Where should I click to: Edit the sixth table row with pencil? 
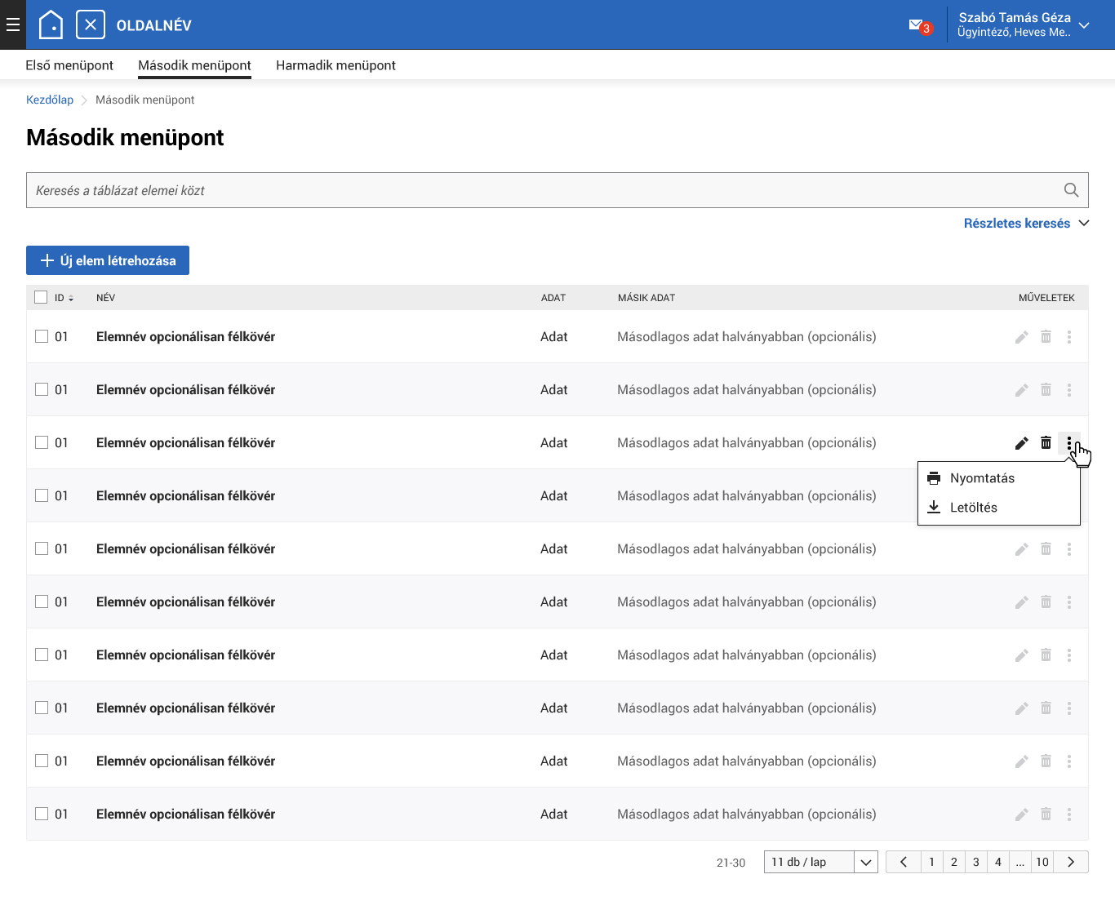click(1021, 602)
